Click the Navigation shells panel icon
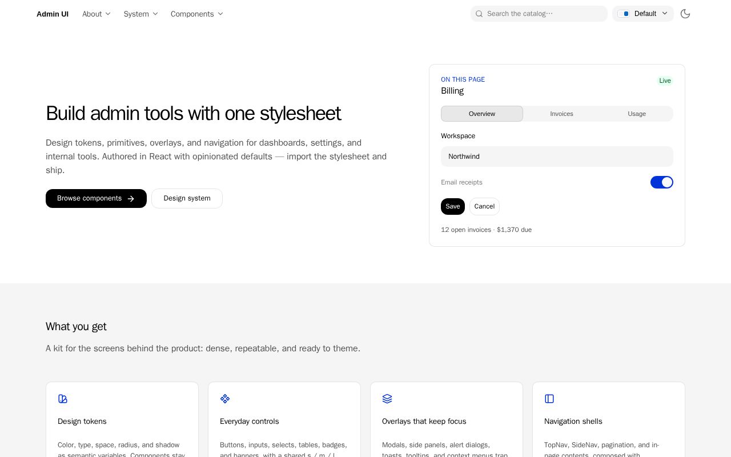Screen dimensions: 731x457 549,399
